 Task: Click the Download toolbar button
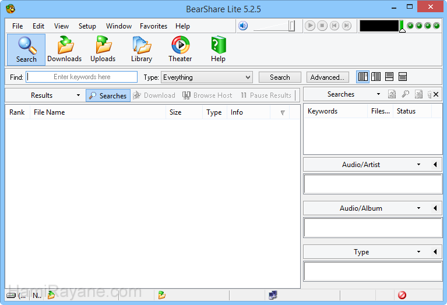(x=154, y=95)
